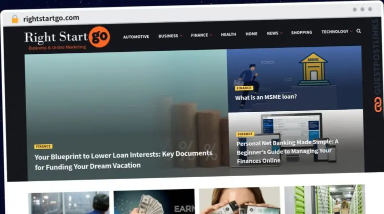This screenshot has width=384, height=214.
Task: Click Finance tag above MSME loan article
Action: point(244,88)
